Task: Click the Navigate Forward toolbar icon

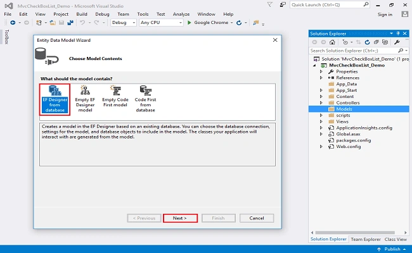Action: pyautogui.click(x=27, y=23)
